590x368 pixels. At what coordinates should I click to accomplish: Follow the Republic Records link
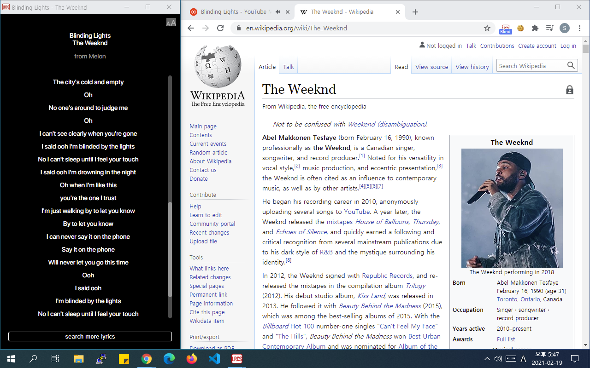387,276
